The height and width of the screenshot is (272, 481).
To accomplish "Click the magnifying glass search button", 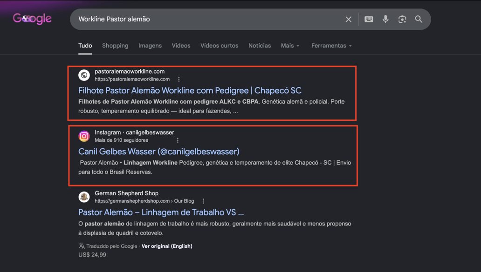I will coord(419,19).
